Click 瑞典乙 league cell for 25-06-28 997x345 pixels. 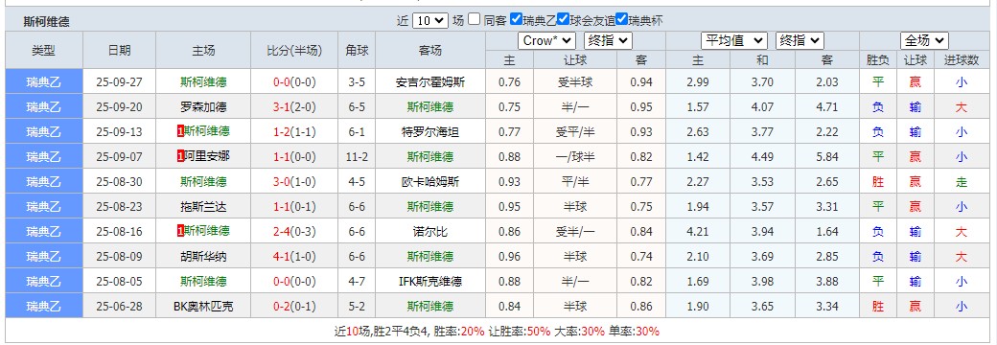pyautogui.click(x=44, y=307)
